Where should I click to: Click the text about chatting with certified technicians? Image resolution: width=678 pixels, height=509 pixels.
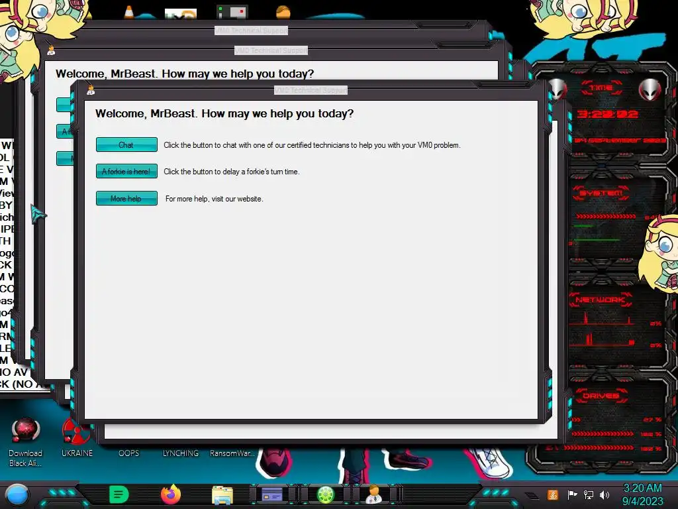[312, 145]
